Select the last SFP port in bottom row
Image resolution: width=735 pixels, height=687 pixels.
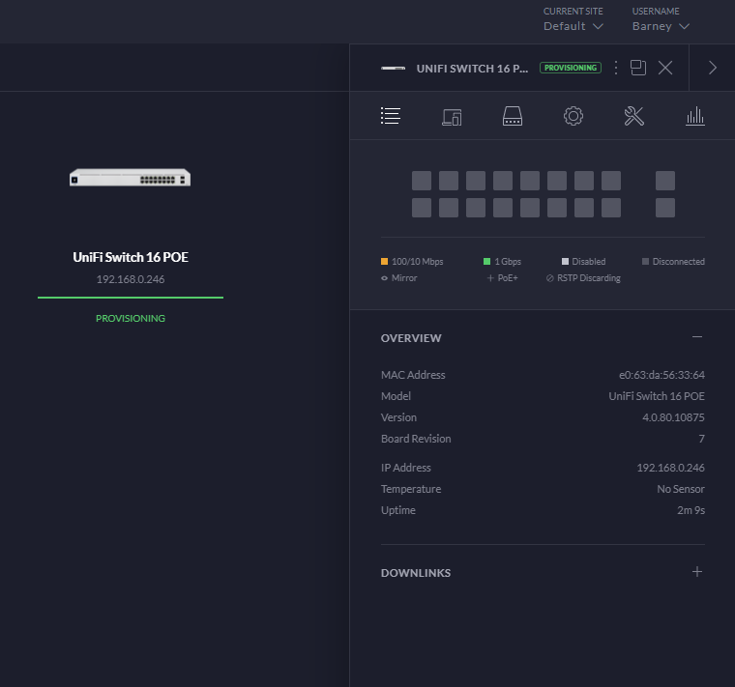[665, 208]
